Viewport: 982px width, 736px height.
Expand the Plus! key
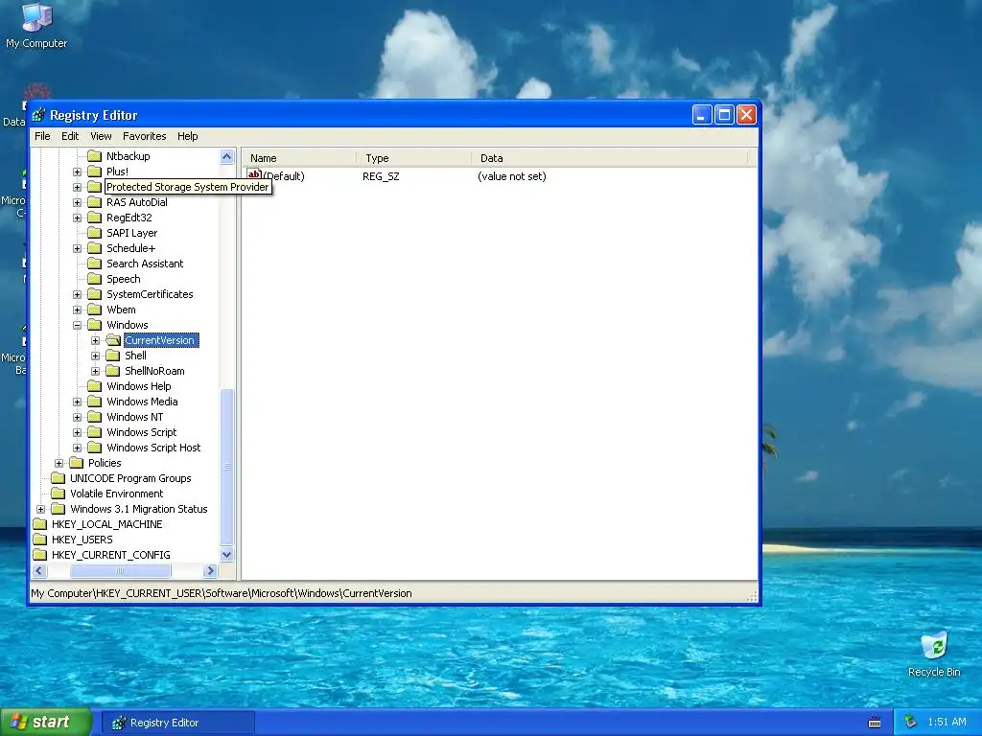[x=77, y=172]
